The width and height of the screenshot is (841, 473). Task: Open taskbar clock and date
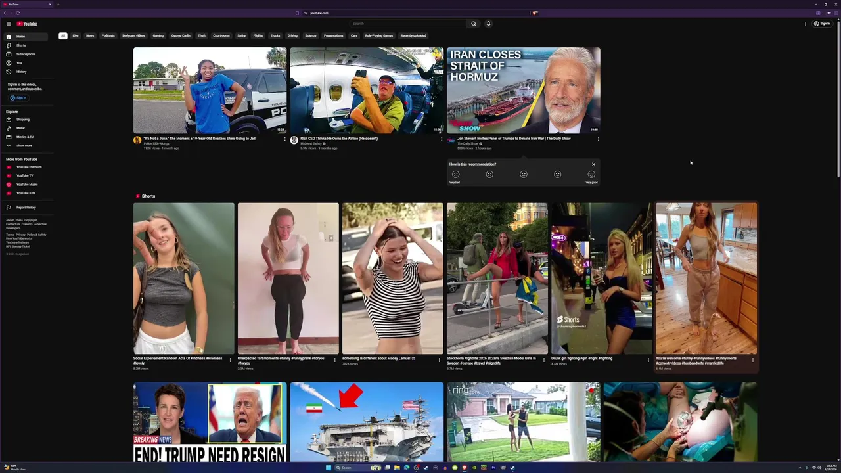tap(832, 468)
